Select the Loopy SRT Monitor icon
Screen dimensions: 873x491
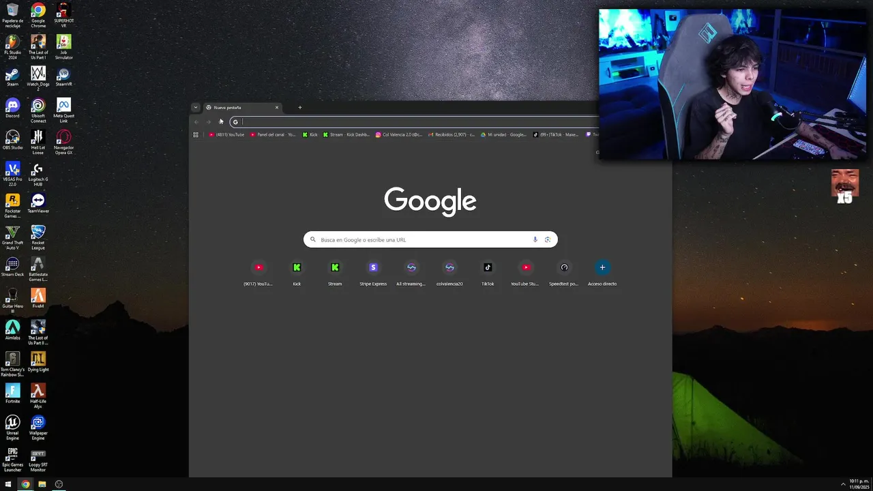click(38, 460)
